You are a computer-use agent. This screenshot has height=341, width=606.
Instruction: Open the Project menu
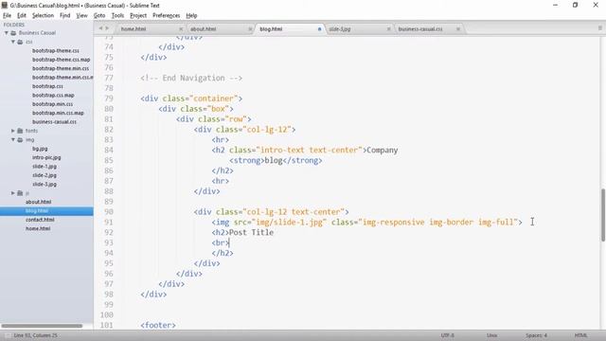[138, 15]
